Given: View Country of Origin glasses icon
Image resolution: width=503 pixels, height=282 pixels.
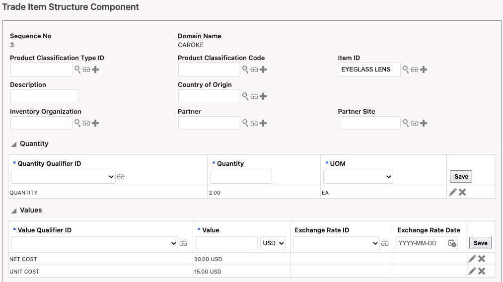Looking at the screenshot, I should click(x=254, y=97).
